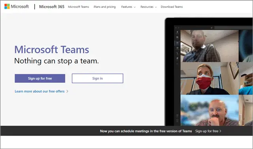Open the Microsoft 365 home link

pos(52,7)
